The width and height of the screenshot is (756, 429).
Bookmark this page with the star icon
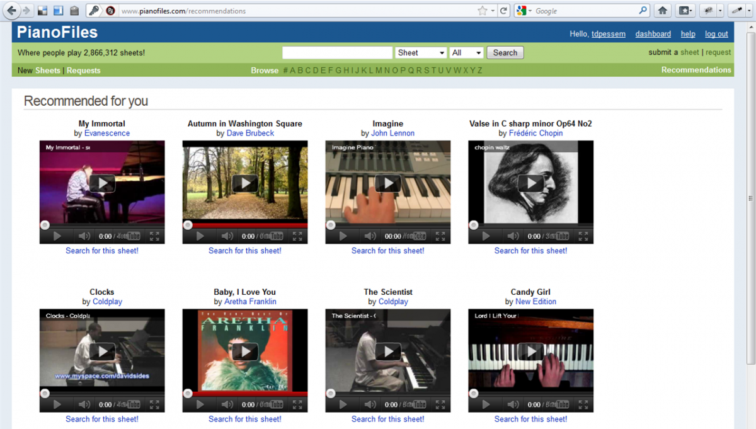pyautogui.click(x=483, y=11)
